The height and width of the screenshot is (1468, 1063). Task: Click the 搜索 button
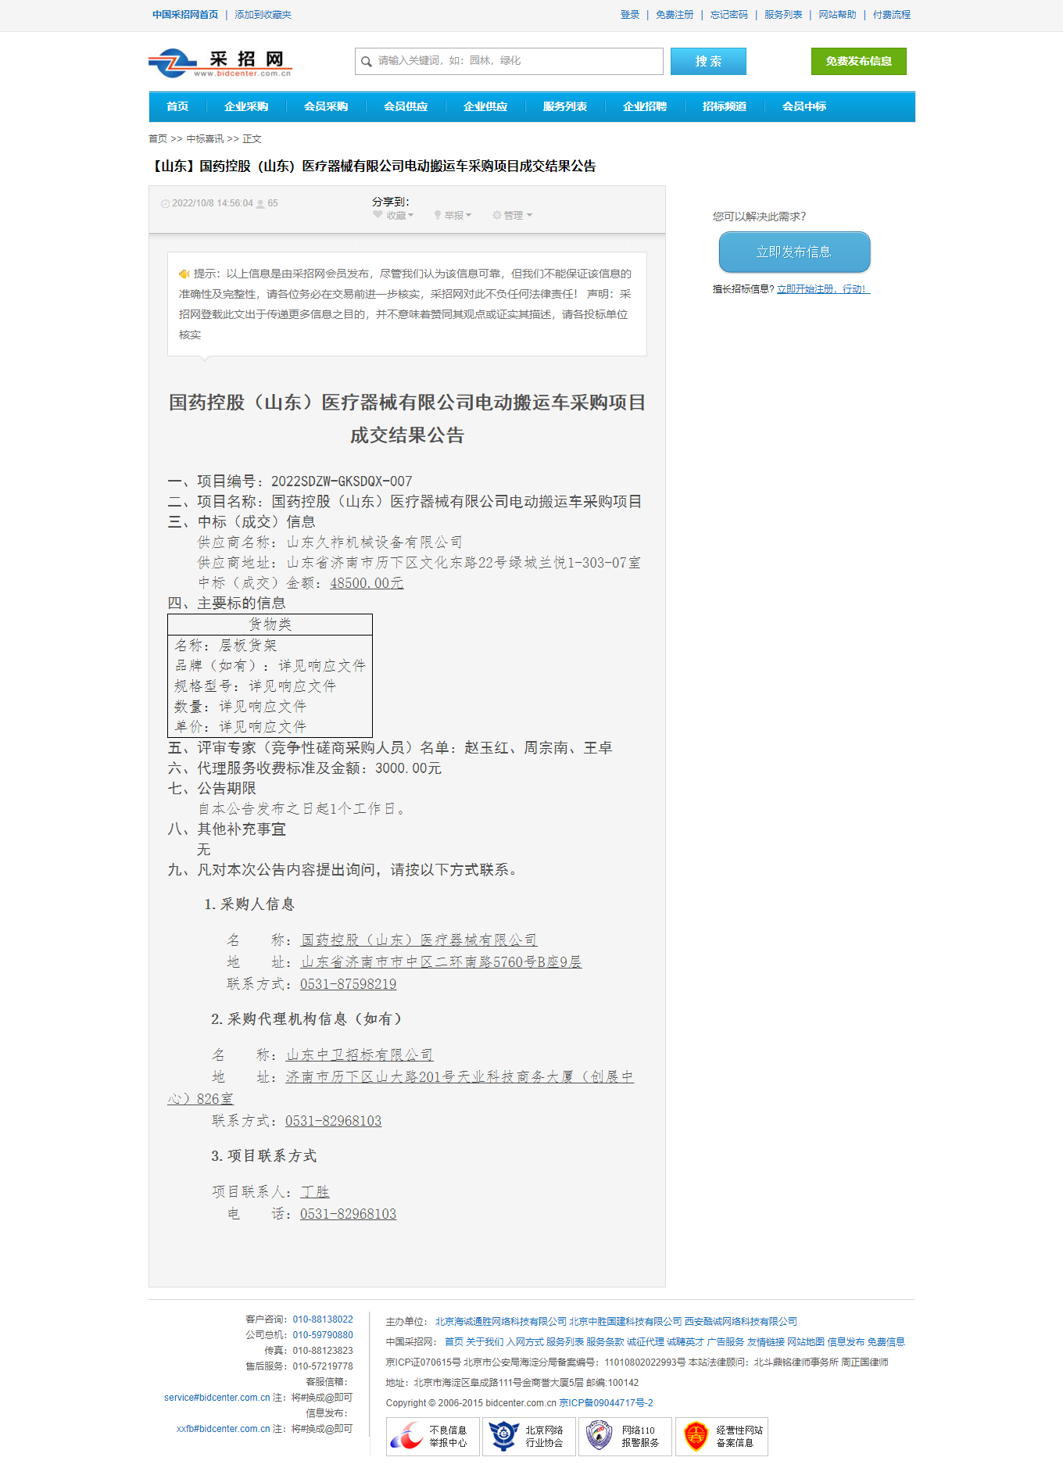(x=708, y=61)
